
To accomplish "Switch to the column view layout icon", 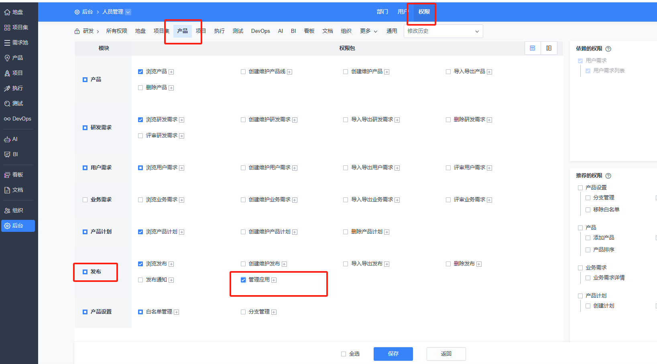I will [549, 48].
